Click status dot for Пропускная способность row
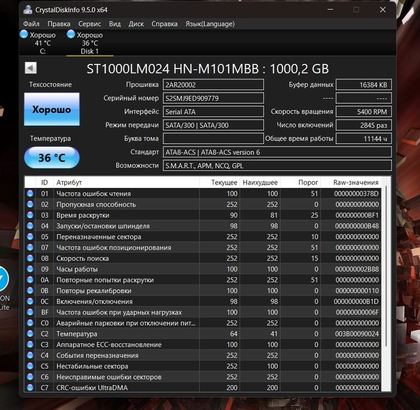 30,204
